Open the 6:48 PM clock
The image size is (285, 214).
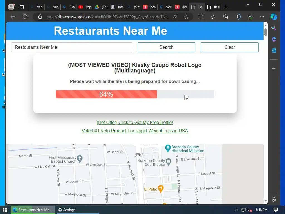click(x=261, y=210)
